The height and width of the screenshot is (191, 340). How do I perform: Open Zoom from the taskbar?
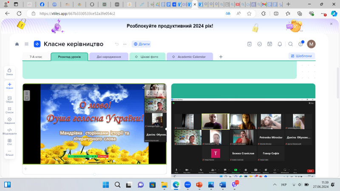coord(187,185)
